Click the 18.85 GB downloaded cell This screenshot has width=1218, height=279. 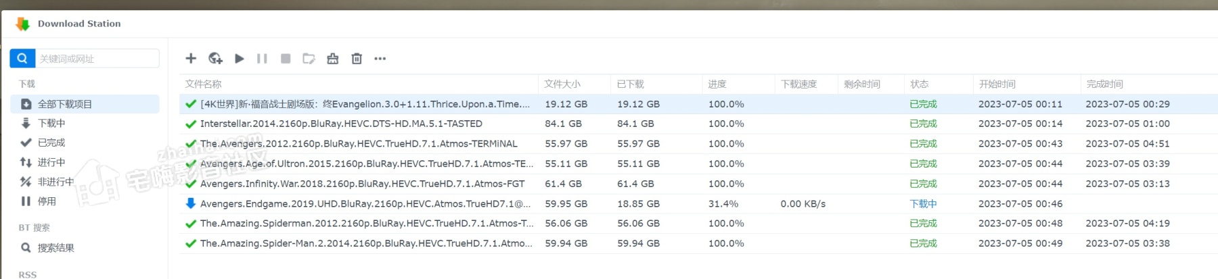(x=638, y=203)
